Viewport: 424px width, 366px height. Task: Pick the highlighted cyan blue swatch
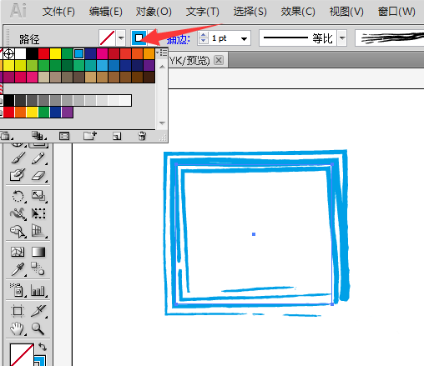(78, 53)
